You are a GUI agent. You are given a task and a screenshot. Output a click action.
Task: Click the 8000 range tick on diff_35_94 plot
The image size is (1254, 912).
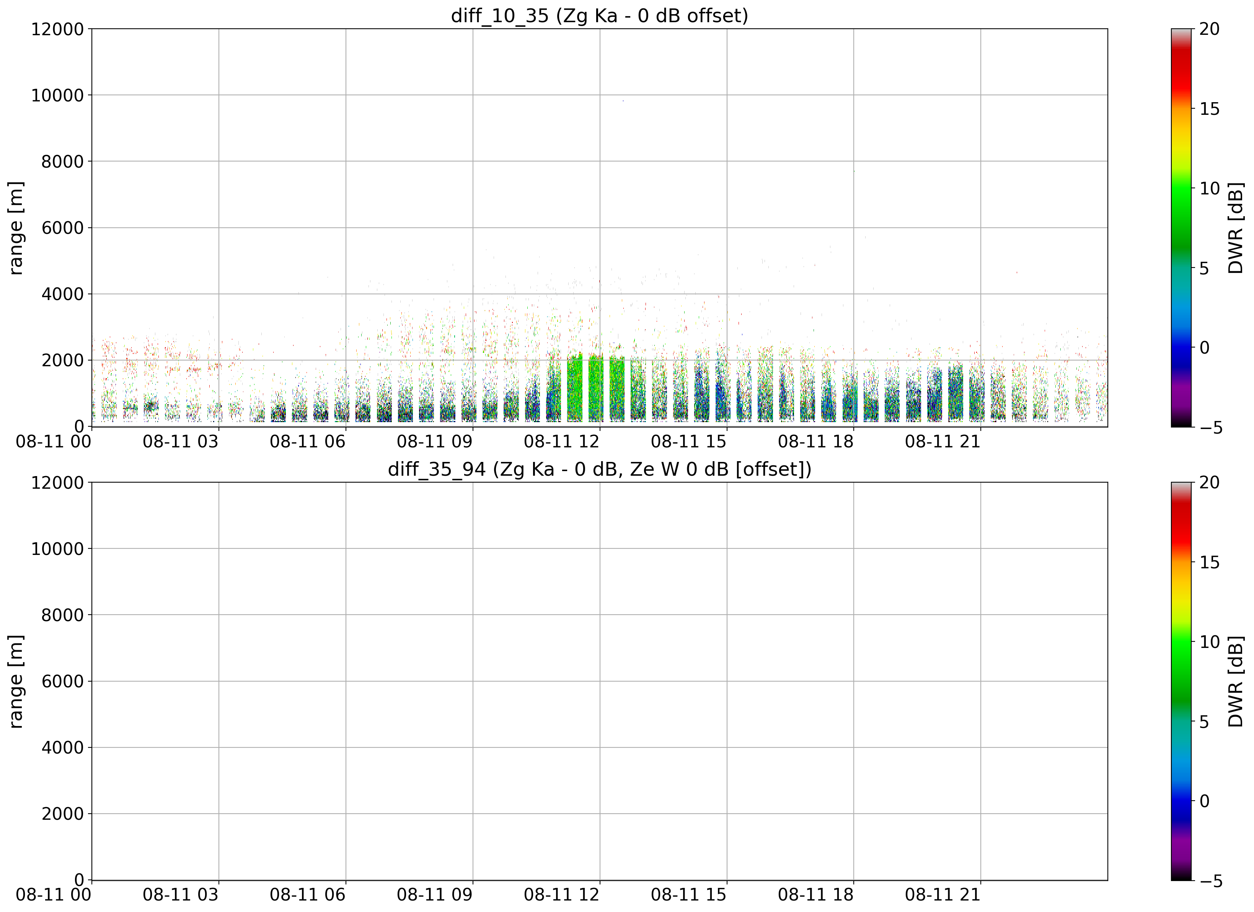pyautogui.click(x=62, y=615)
